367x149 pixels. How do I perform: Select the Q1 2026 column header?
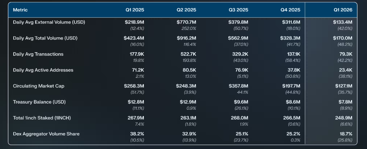[x=343, y=10]
